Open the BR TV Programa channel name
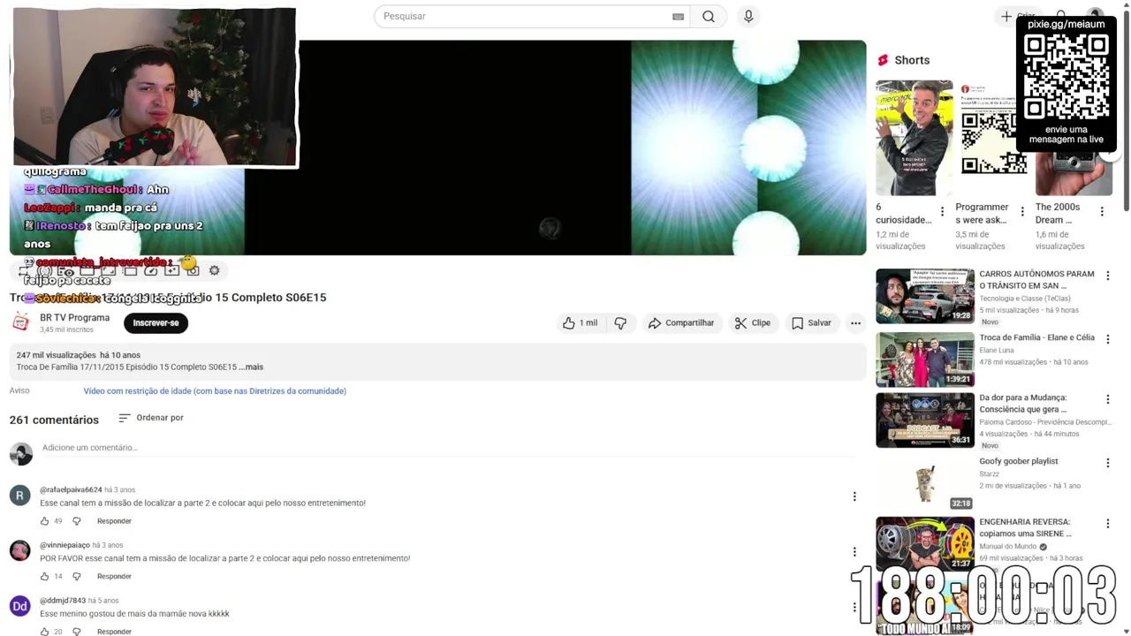Screen dimensions: 1131x636 pos(74,318)
